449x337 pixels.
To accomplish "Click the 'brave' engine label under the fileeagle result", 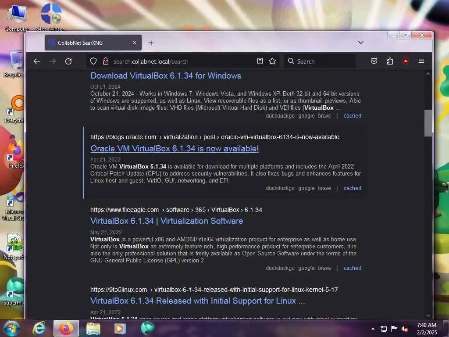I will 324,268.
